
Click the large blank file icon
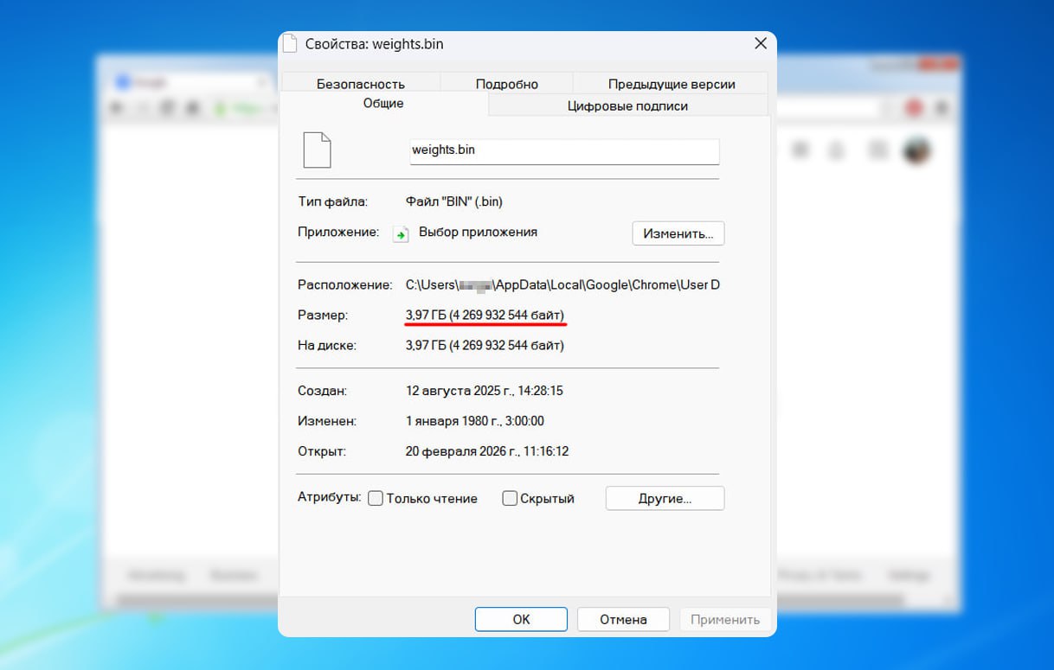coord(317,150)
